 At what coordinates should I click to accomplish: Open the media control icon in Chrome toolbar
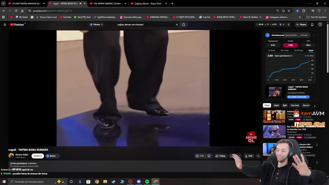click(x=313, y=11)
